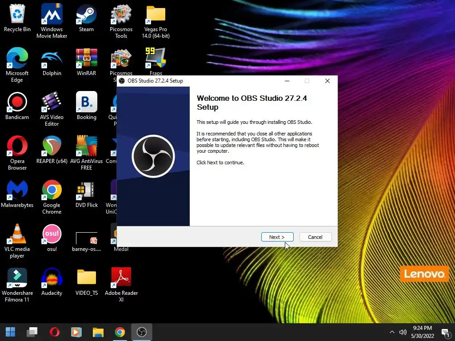455x341 pixels.
Task: Select the Microsoft Edge desktop icon
Action: (x=17, y=65)
